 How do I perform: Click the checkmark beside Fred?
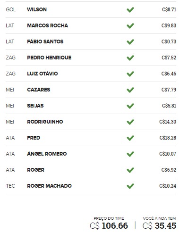130,138
